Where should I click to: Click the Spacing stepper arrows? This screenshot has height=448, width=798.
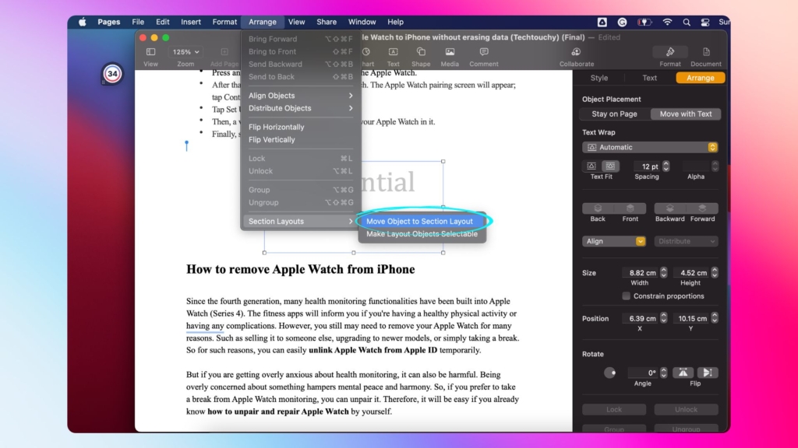pyautogui.click(x=666, y=166)
